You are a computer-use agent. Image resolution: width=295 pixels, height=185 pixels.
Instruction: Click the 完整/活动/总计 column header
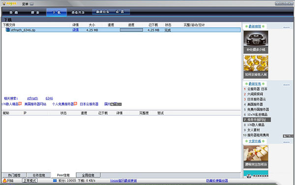194,25
